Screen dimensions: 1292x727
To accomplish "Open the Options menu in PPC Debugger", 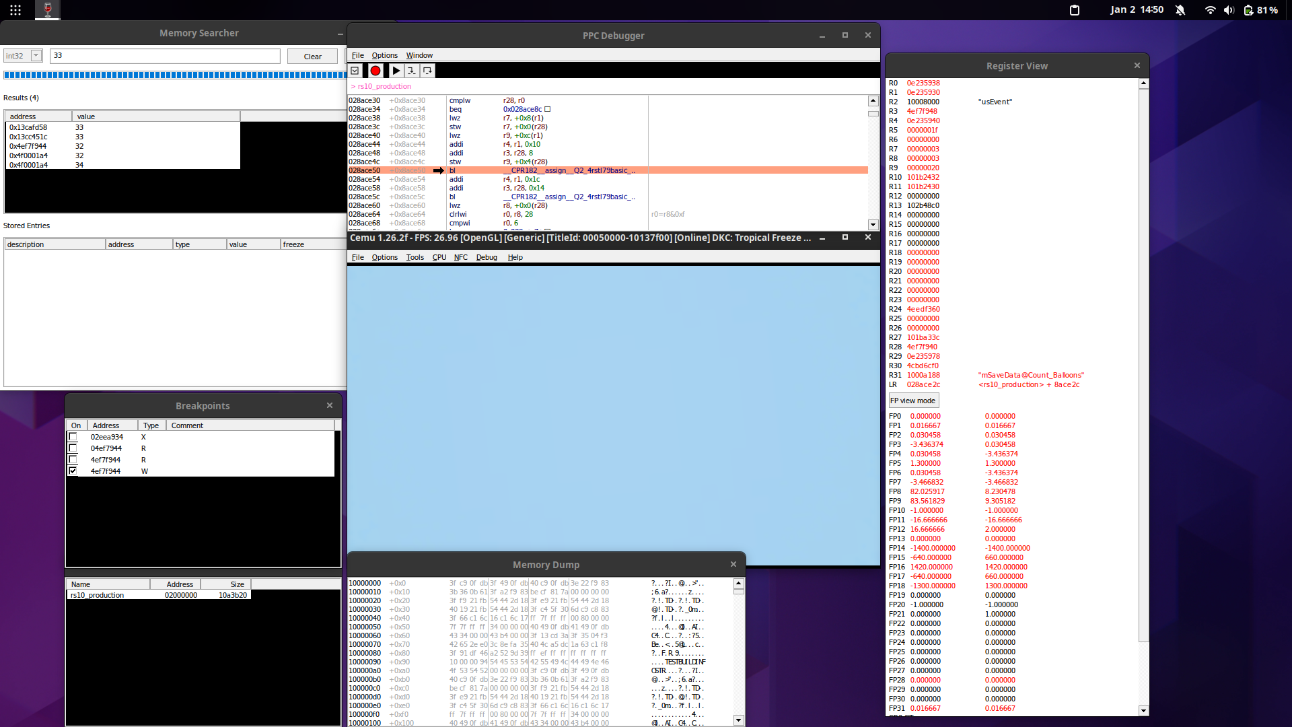I will point(384,55).
